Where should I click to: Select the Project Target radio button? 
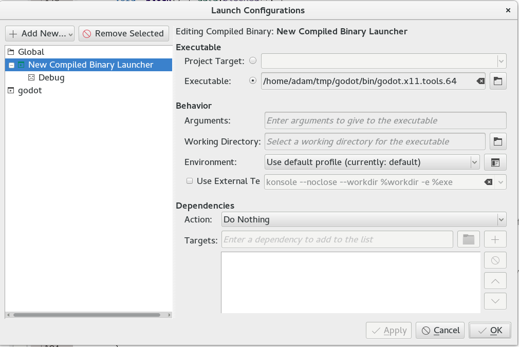coord(252,61)
